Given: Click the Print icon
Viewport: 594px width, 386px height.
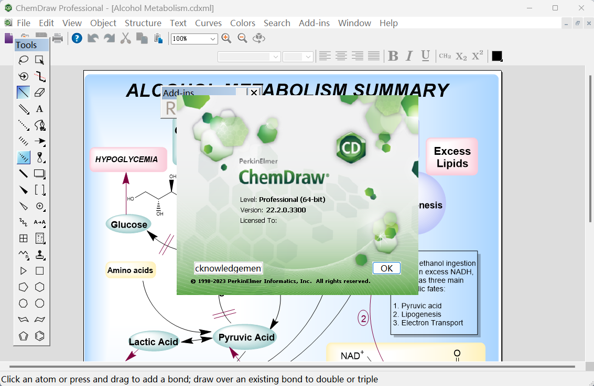Looking at the screenshot, I should [58, 38].
